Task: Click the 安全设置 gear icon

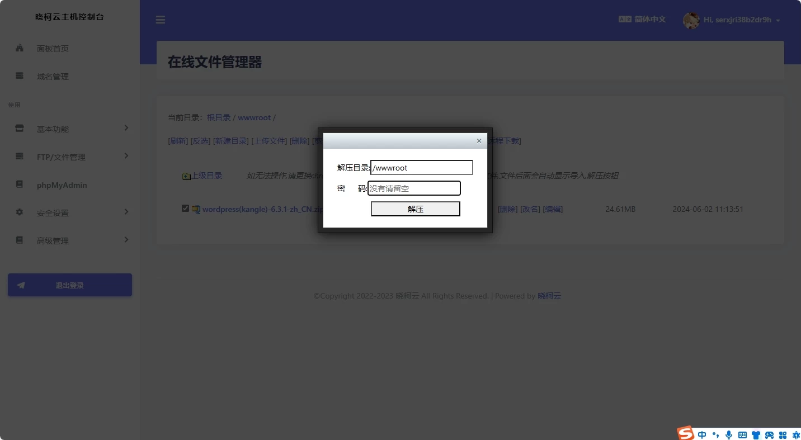Action: [20, 212]
